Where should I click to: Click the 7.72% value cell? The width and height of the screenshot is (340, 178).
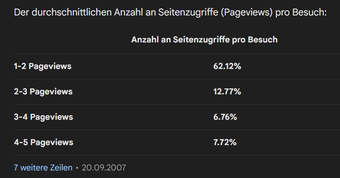coord(225,142)
